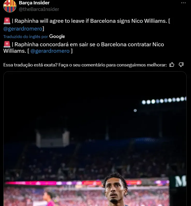Screen dimensions: 191x206
Task: Click the white 'M' signage in the photo
Action: click(181, 181)
